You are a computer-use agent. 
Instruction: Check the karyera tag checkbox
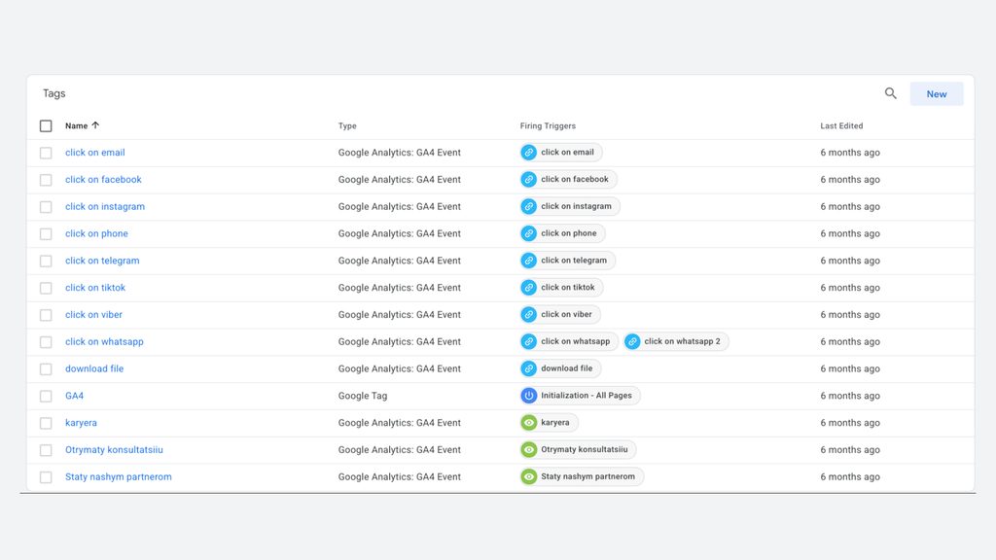point(46,423)
